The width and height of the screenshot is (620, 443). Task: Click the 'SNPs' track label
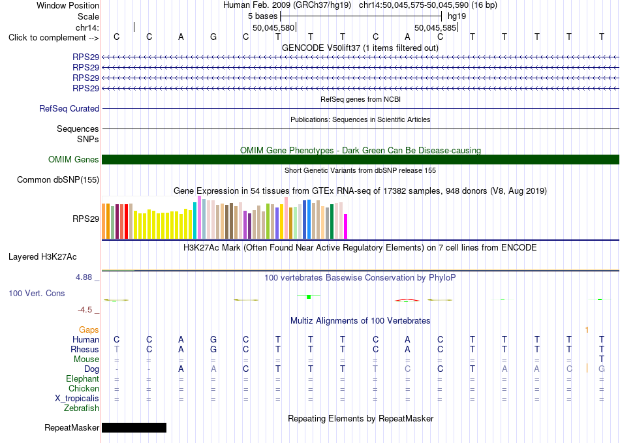[88, 139]
